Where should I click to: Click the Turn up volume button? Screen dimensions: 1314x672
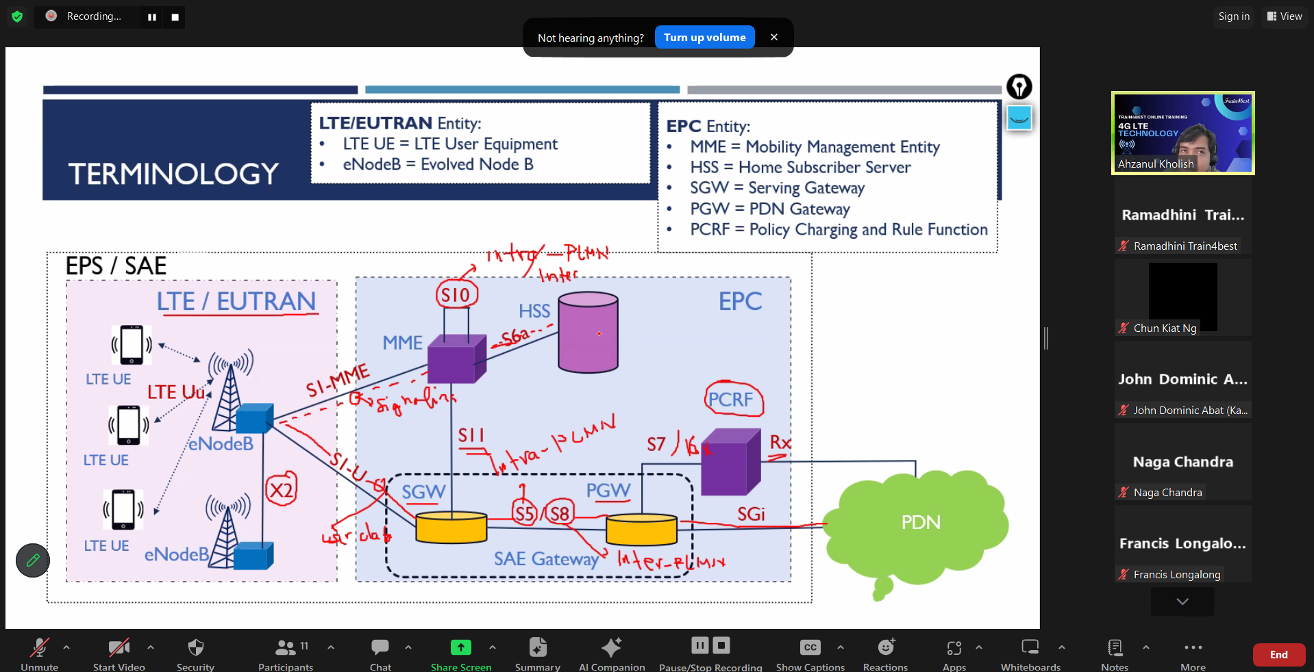coord(704,38)
